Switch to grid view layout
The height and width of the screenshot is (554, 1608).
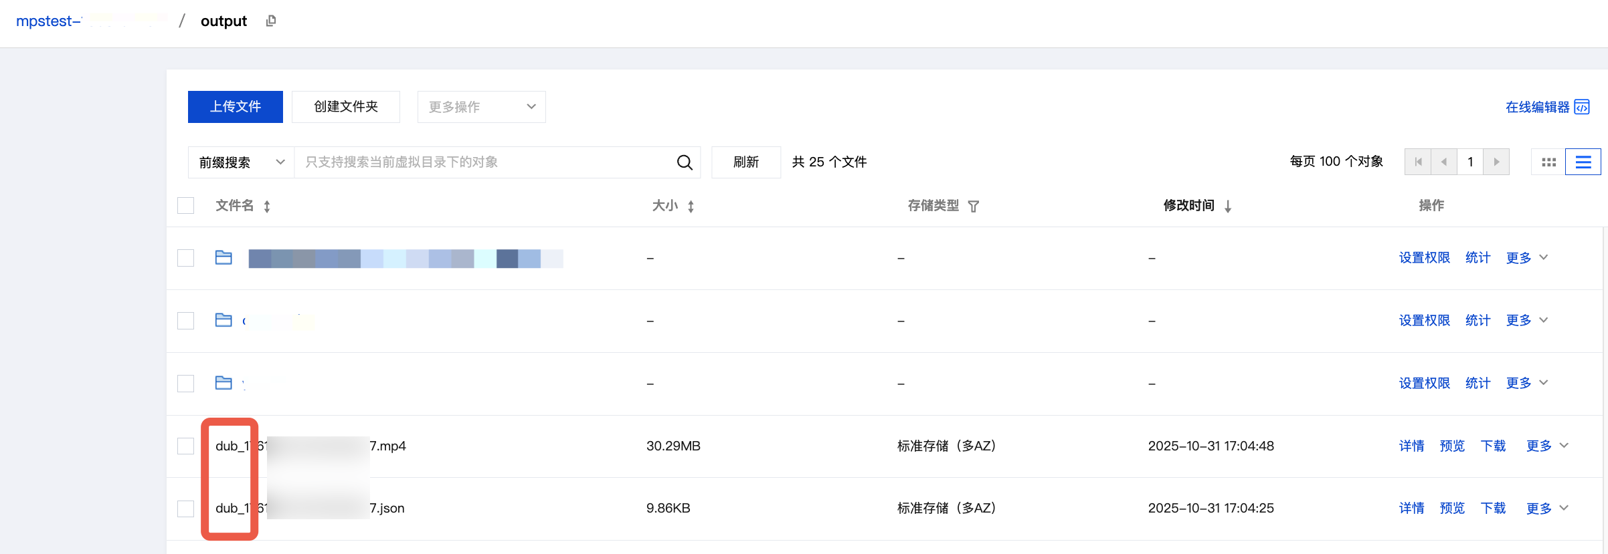click(1548, 162)
